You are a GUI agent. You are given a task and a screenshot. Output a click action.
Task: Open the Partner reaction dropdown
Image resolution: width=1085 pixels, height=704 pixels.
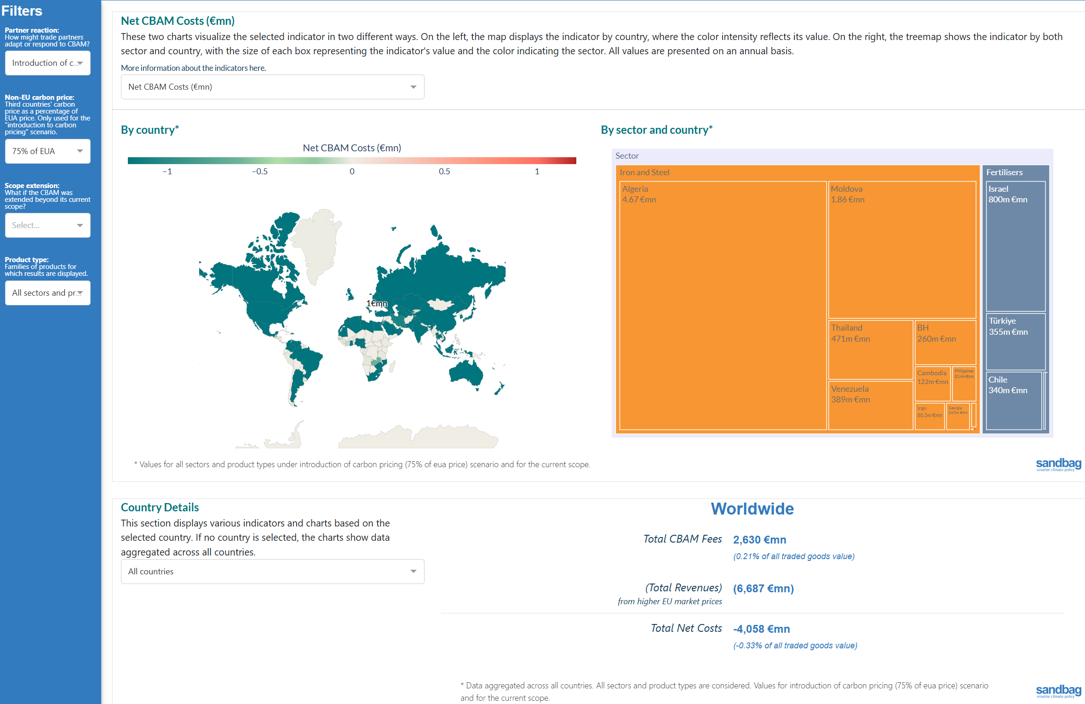[47, 63]
